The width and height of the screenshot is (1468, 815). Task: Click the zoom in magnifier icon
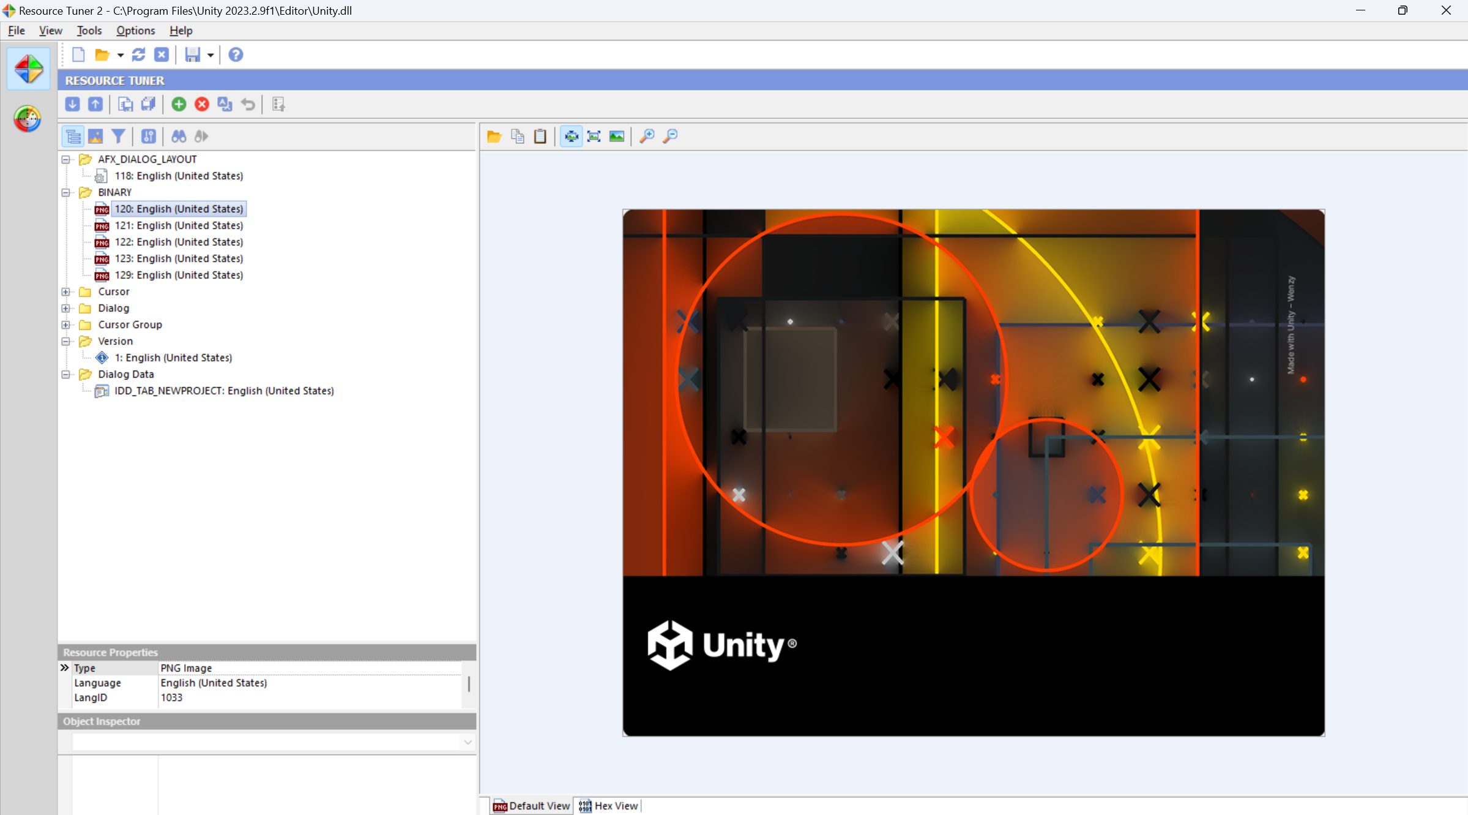click(647, 136)
